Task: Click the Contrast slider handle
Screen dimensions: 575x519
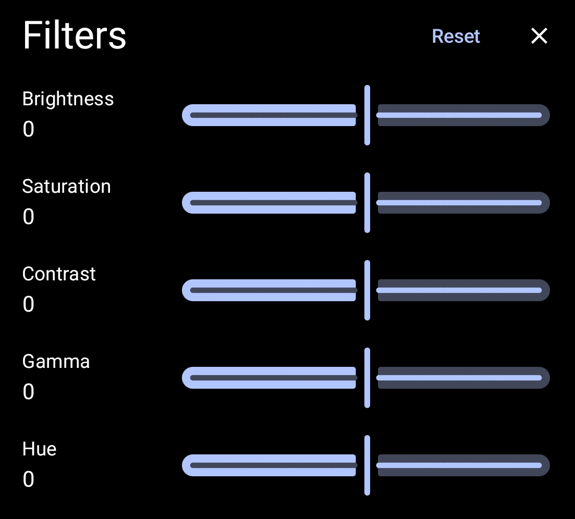Action: pyautogui.click(x=366, y=290)
